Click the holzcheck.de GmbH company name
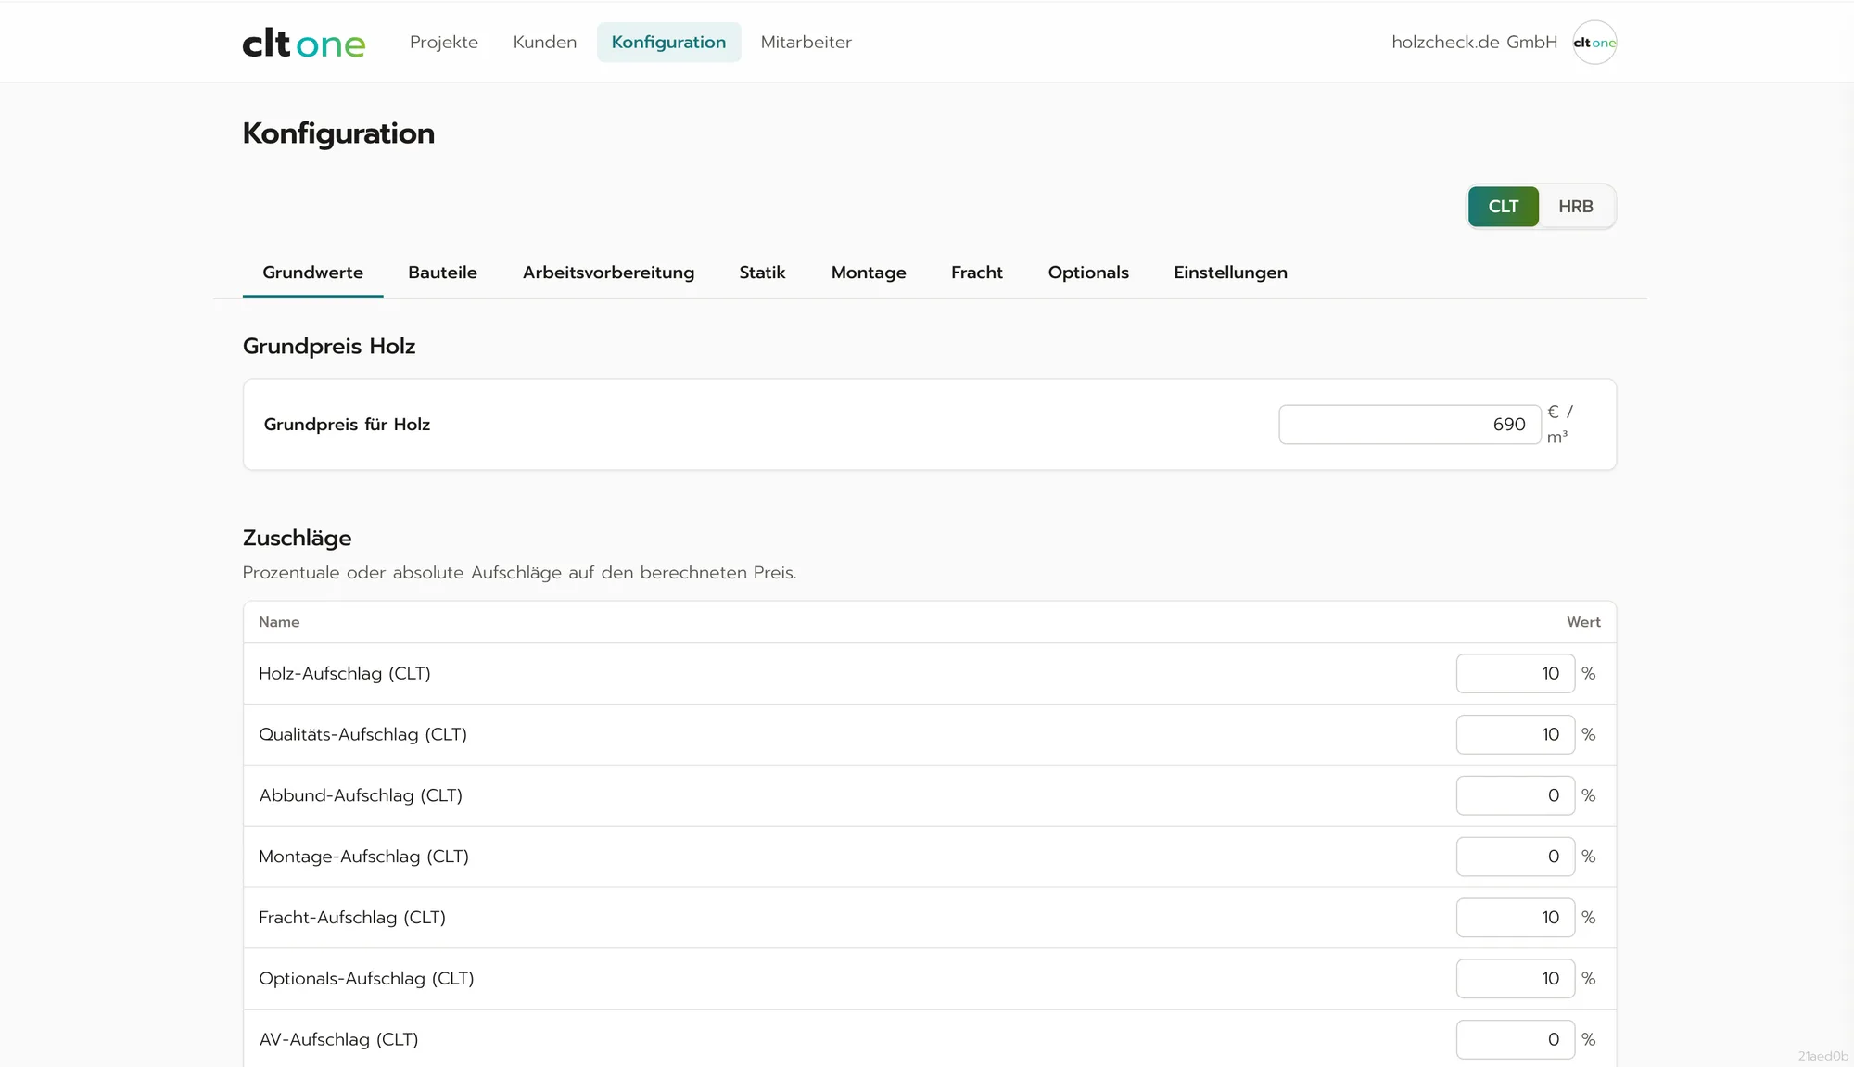 tap(1474, 43)
